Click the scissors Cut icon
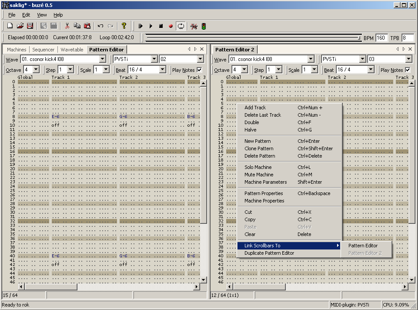 click(x=67, y=26)
